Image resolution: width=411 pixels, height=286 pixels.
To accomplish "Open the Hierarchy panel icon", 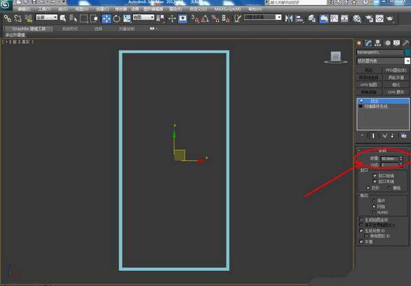I will click(378, 43).
